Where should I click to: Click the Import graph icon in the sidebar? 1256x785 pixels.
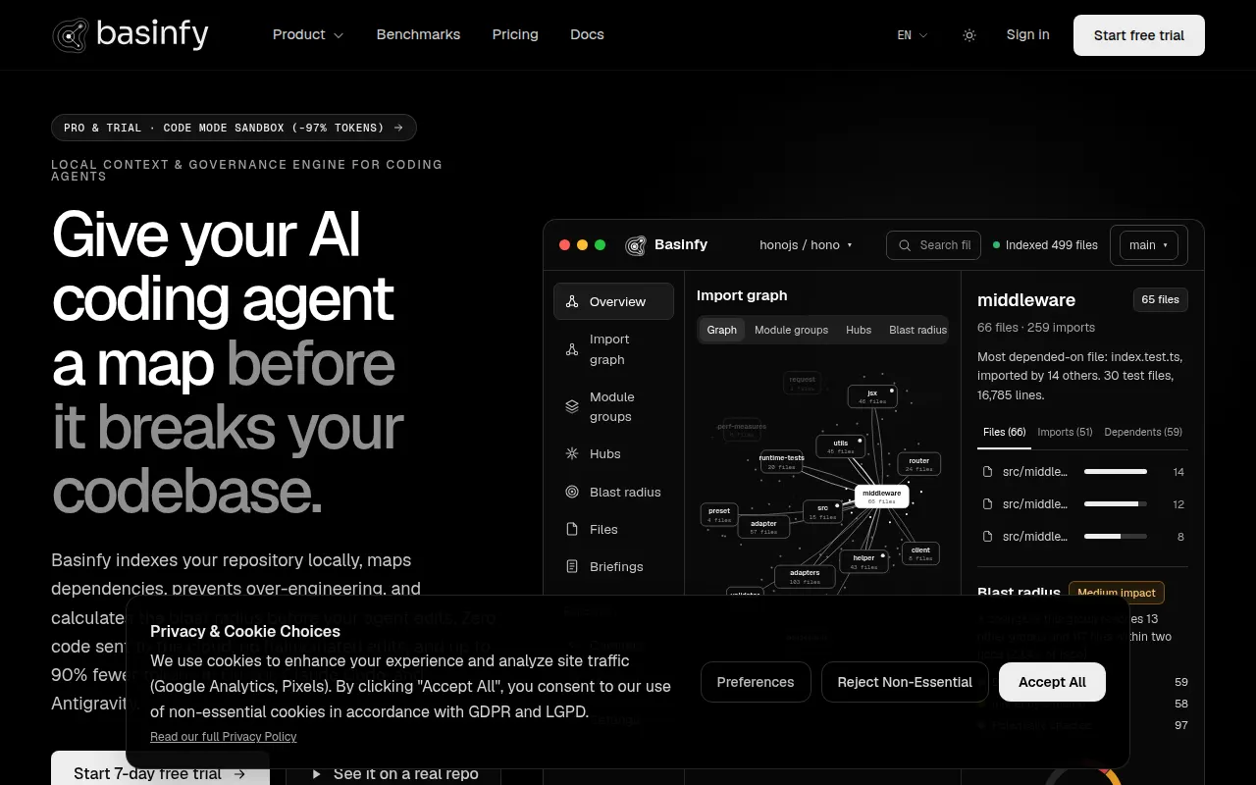pos(572,349)
